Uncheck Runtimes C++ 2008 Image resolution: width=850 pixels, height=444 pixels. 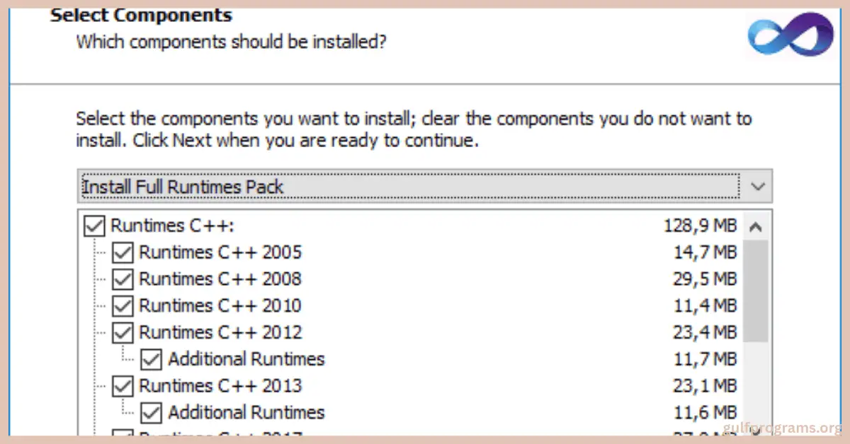coord(123,279)
